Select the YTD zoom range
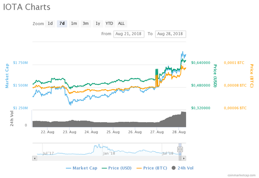The image size is (259, 178). click(109, 23)
